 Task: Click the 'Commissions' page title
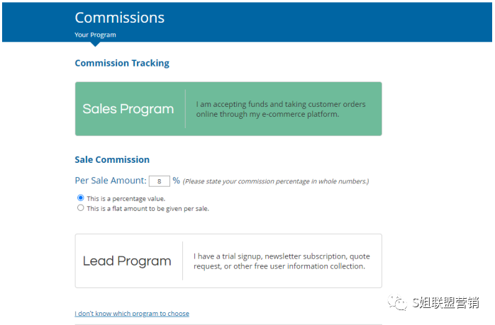pyautogui.click(x=119, y=18)
